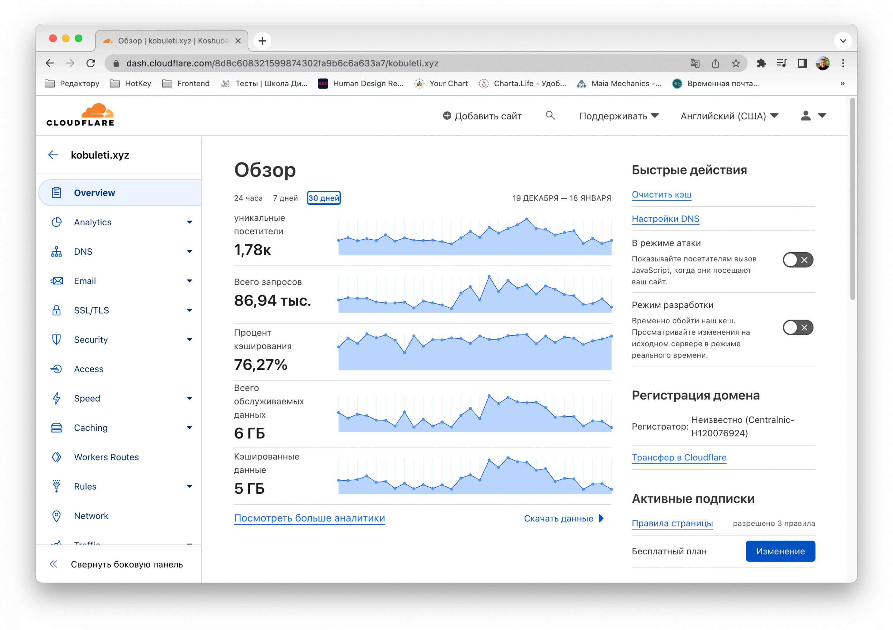Expand the Email sidebar section arrow
This screenshot has height=630, width=893.
click(189, 281)
